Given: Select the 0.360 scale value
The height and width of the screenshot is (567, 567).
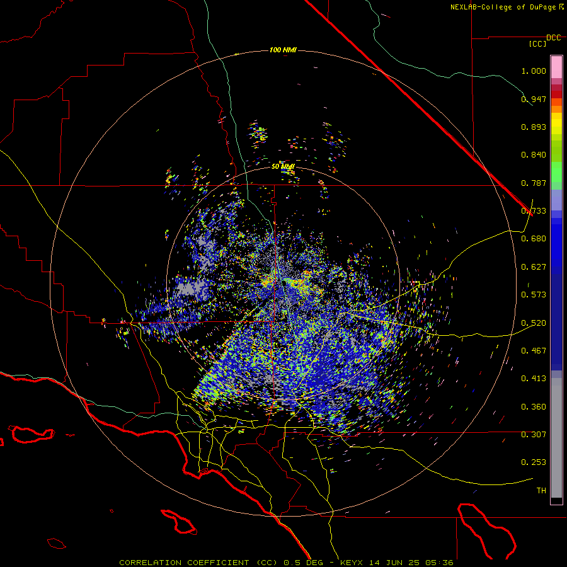Looking at the screenshot, I should [x=534, y=407].
